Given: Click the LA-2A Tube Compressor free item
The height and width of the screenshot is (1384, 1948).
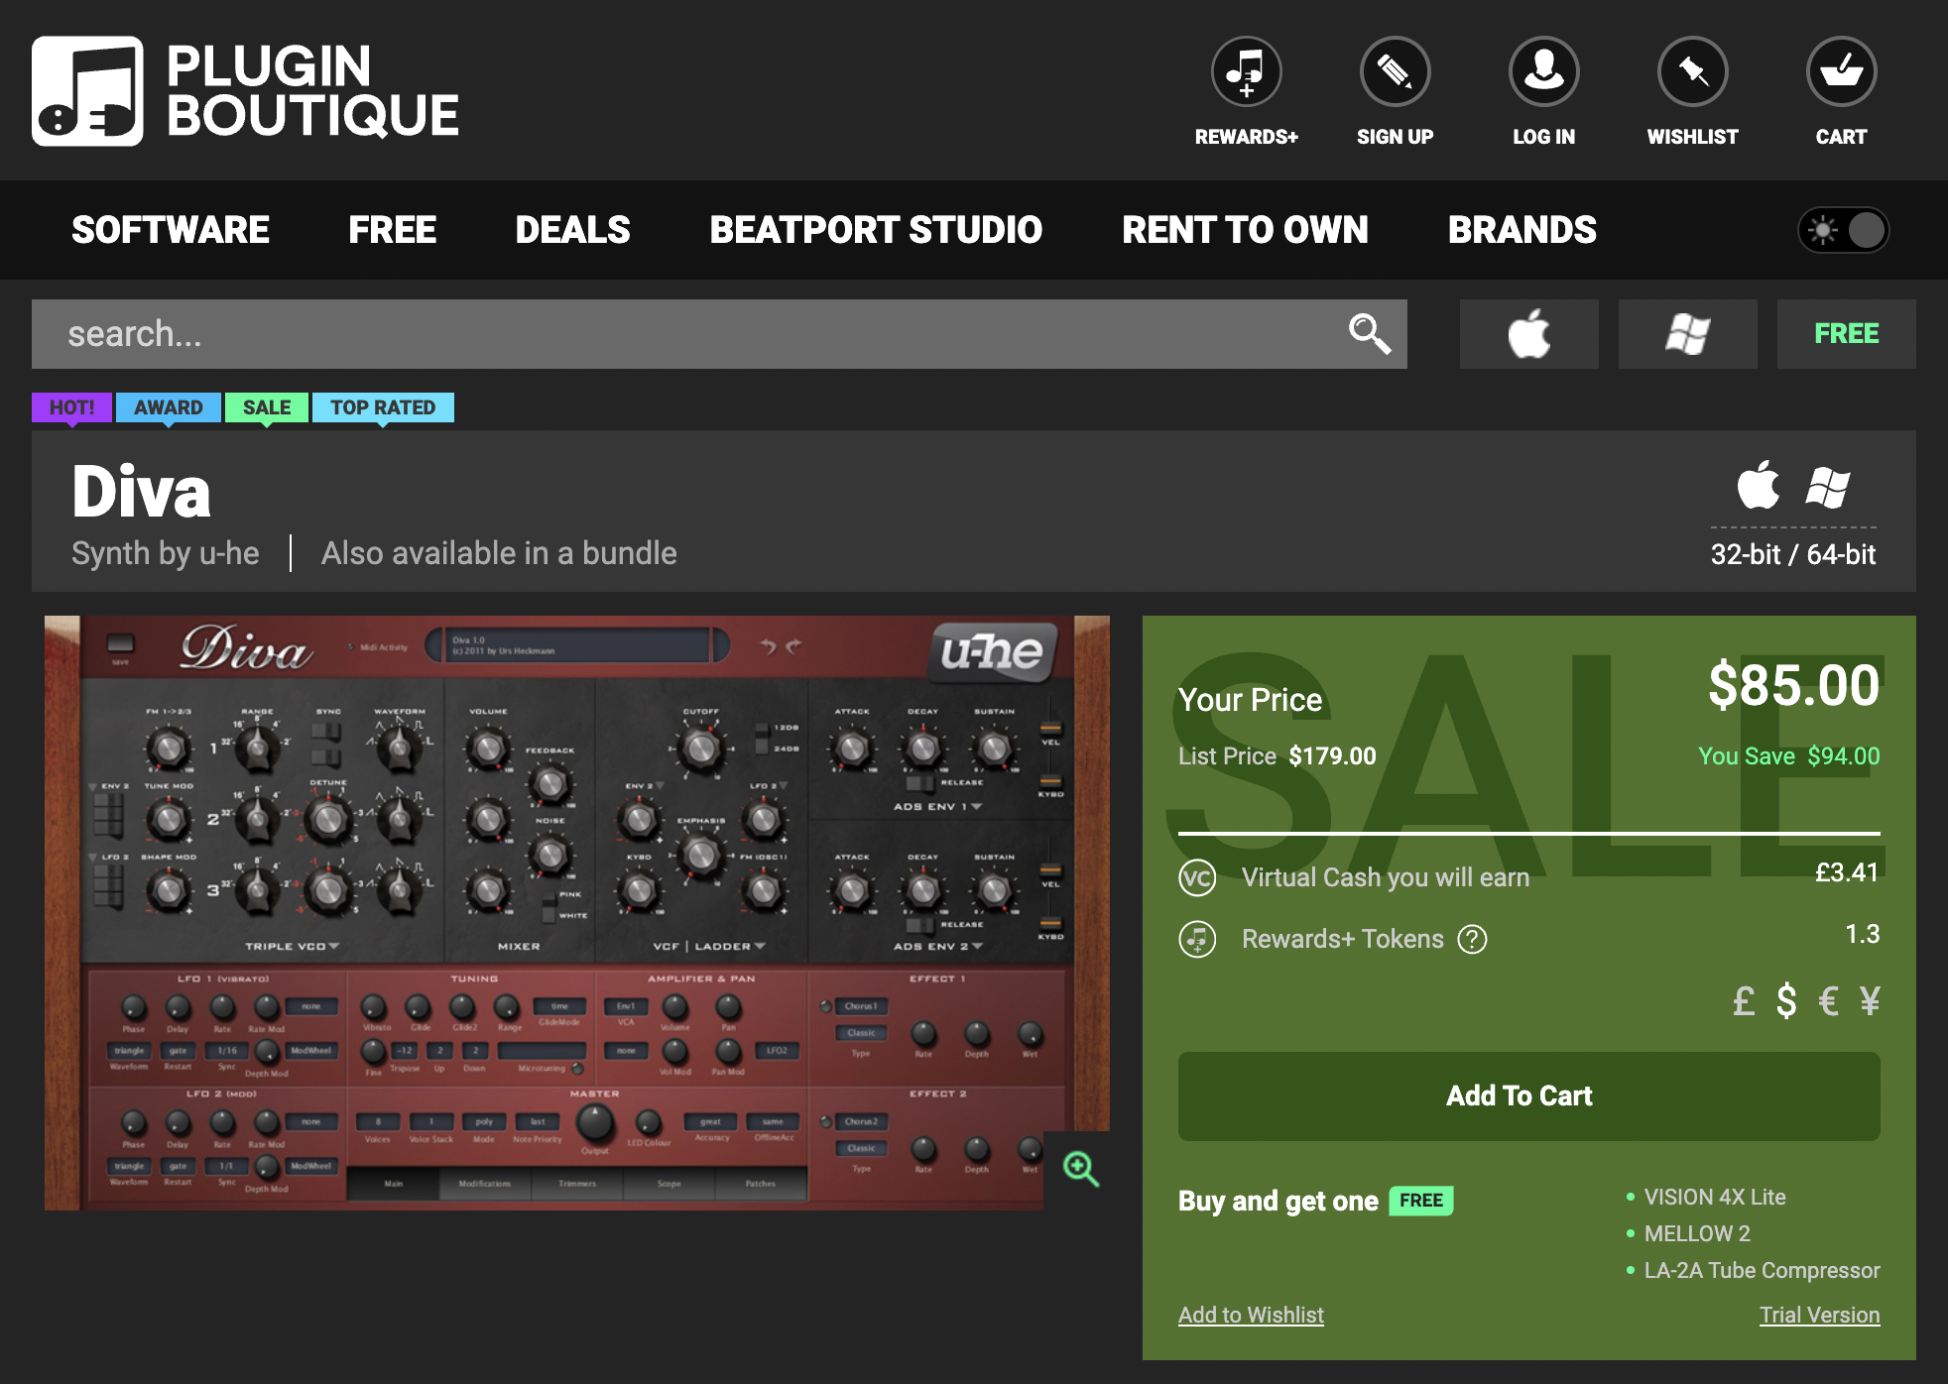Looking at the screenshot, I should pos(1762,1270).
